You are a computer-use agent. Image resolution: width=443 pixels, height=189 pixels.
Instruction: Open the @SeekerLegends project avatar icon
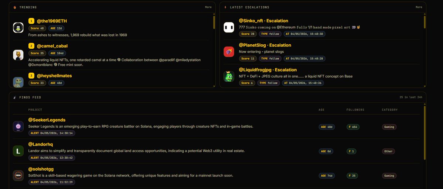click(x=18, y=127)
